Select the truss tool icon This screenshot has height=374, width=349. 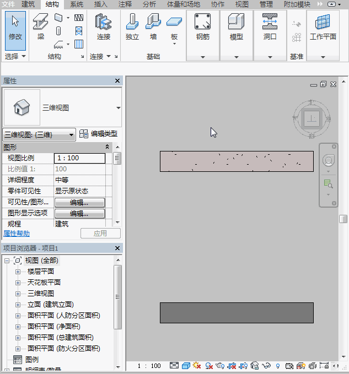click(79, 18)
